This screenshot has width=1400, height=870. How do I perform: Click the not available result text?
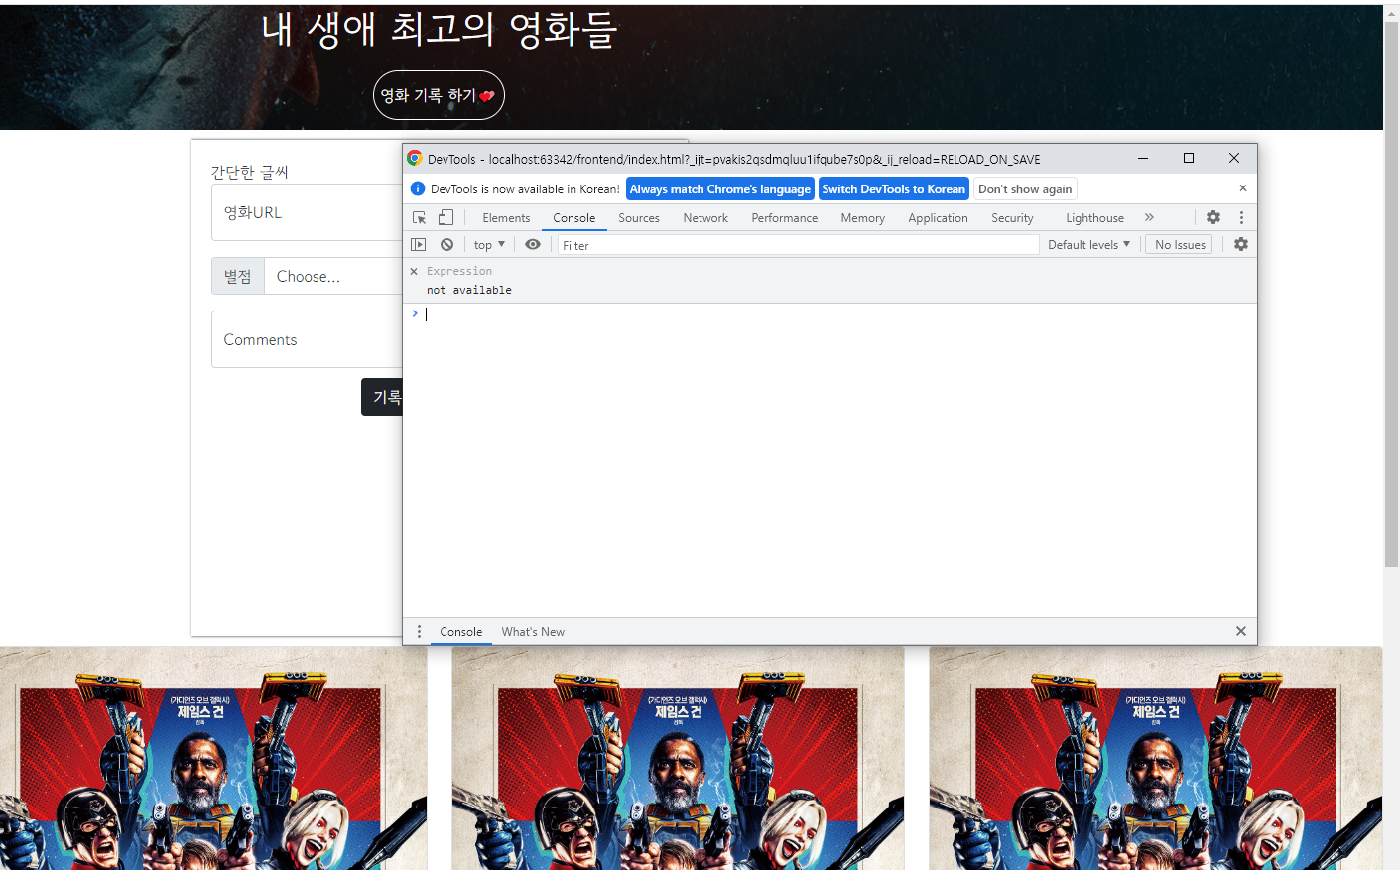click(469, 290)
